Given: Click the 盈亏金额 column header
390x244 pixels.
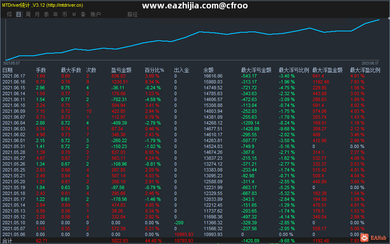Looking at the screenshot, I should (121, 70).
